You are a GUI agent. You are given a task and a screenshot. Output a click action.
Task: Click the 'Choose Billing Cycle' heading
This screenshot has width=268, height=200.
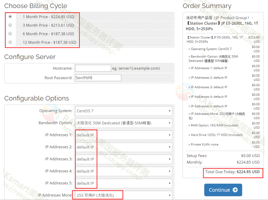coord(36,6)
